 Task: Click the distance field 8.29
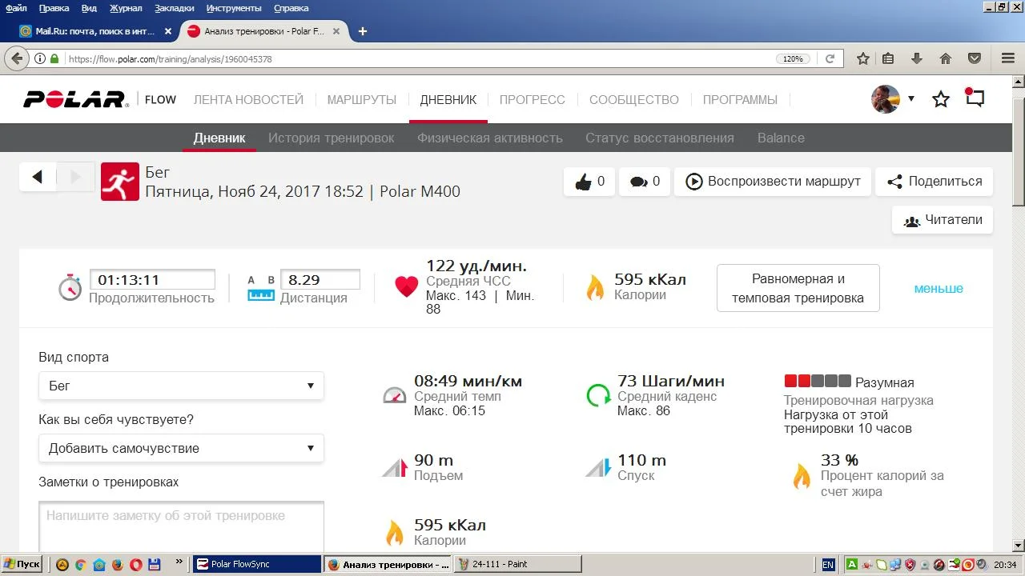(320, 279)
